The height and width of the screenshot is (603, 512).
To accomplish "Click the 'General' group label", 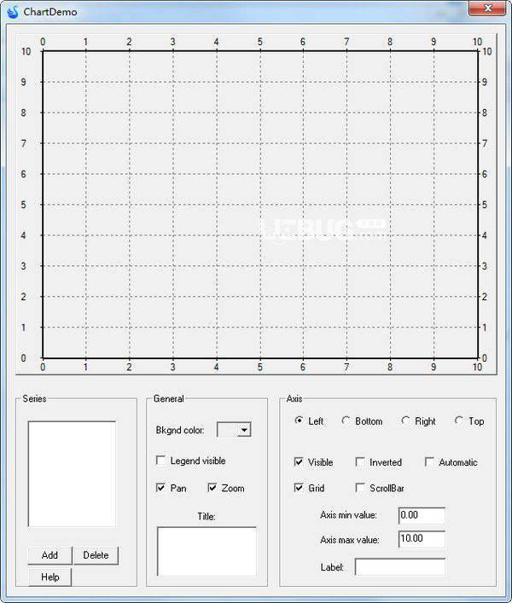I will [x=168, y=398].
